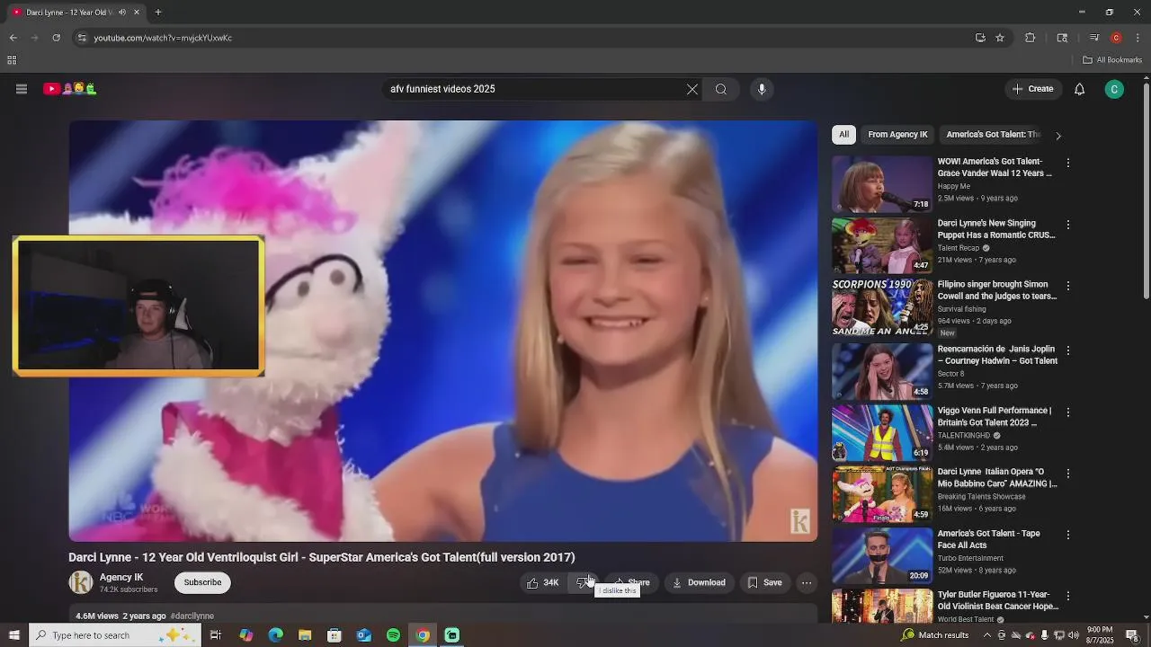Open Viggo Venn Full Performance title
Viewport: 1151px width, 647px height.
point(995,416)
